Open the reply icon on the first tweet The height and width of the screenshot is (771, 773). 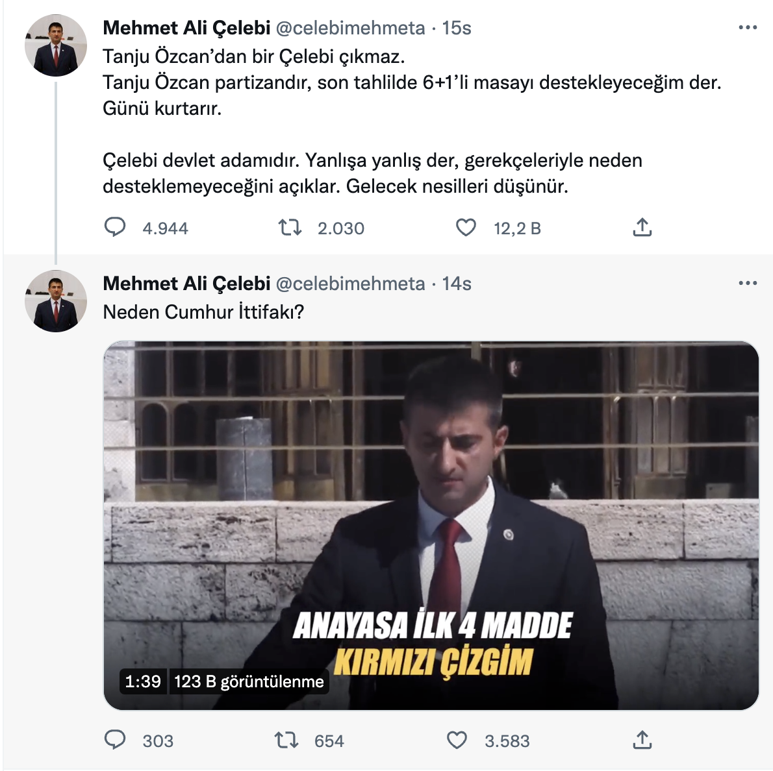click(x=116, y=228)
